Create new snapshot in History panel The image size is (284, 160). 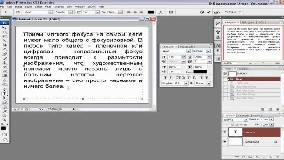[270, 109]
